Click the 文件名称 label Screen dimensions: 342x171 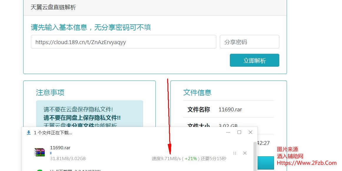(x=199, y=109)
